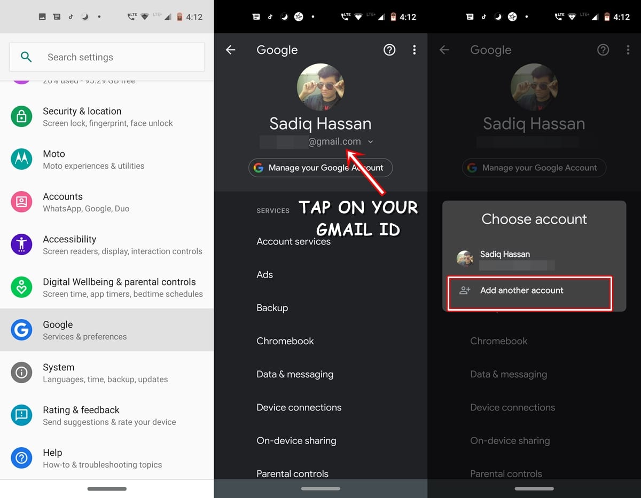The height and width of the screenshot is (498, 641).
Task: Open Rating & feedback entry
Action: point(107,415)
